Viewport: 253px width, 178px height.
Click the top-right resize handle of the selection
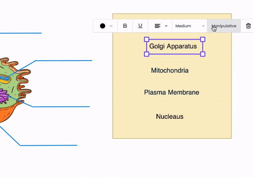coord(203,39)
